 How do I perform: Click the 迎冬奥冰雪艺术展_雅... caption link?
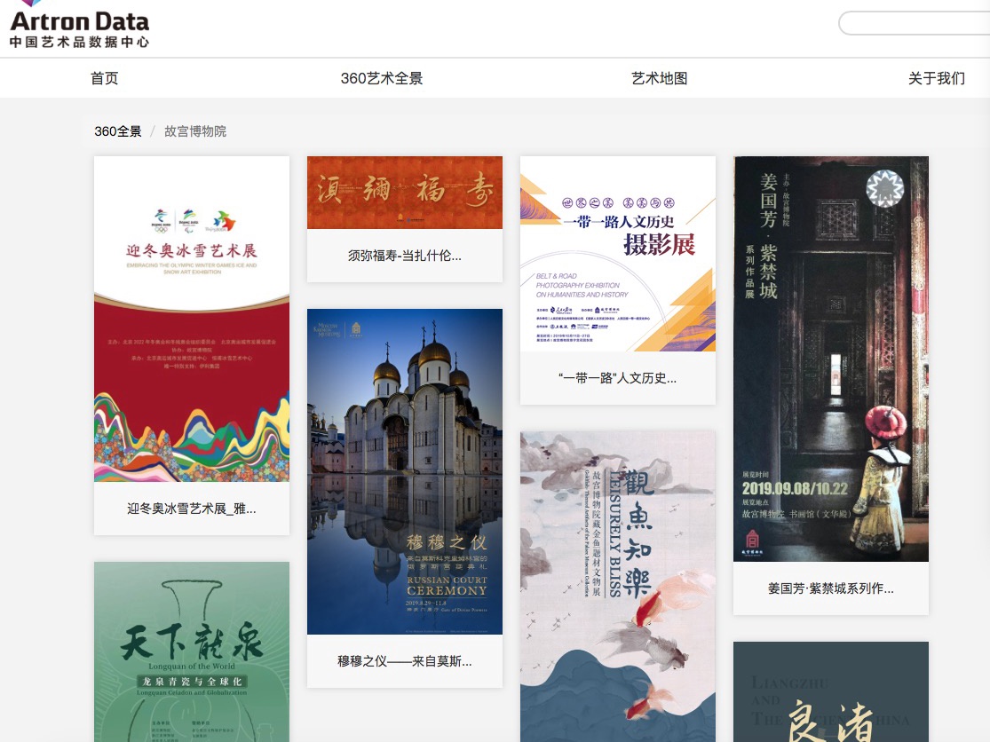tap(192, 509)
